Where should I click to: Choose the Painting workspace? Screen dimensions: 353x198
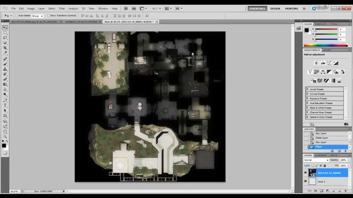coord(292,9)
